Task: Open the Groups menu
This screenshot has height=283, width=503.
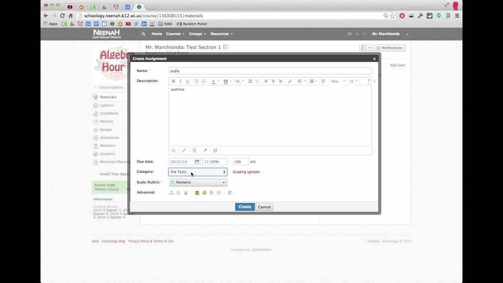Action: click(197, 34)
